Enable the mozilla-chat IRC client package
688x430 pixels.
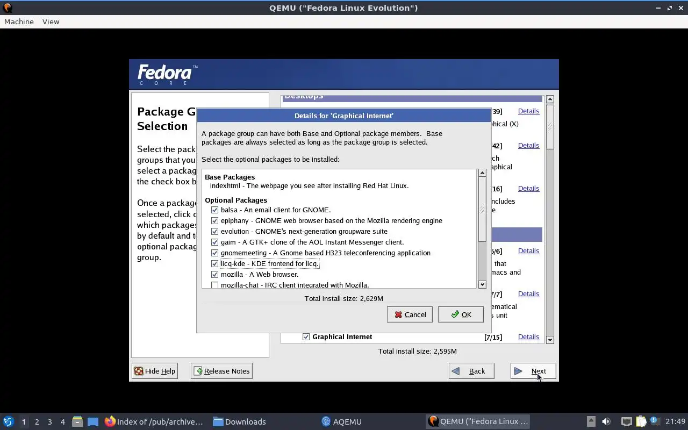tap(215, 285)
